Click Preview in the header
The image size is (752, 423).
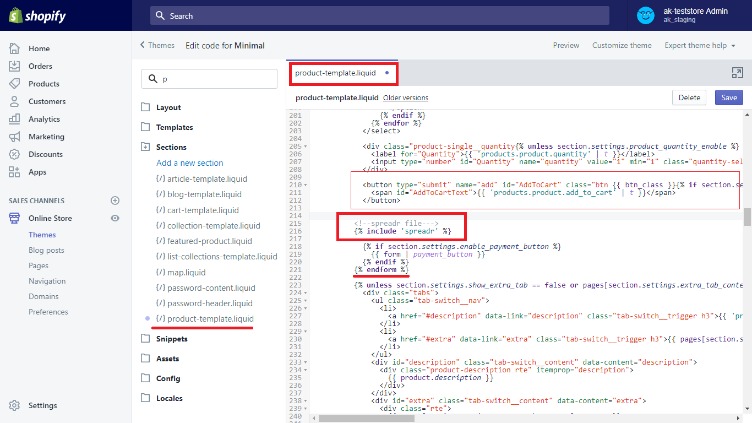coord(566,45)
